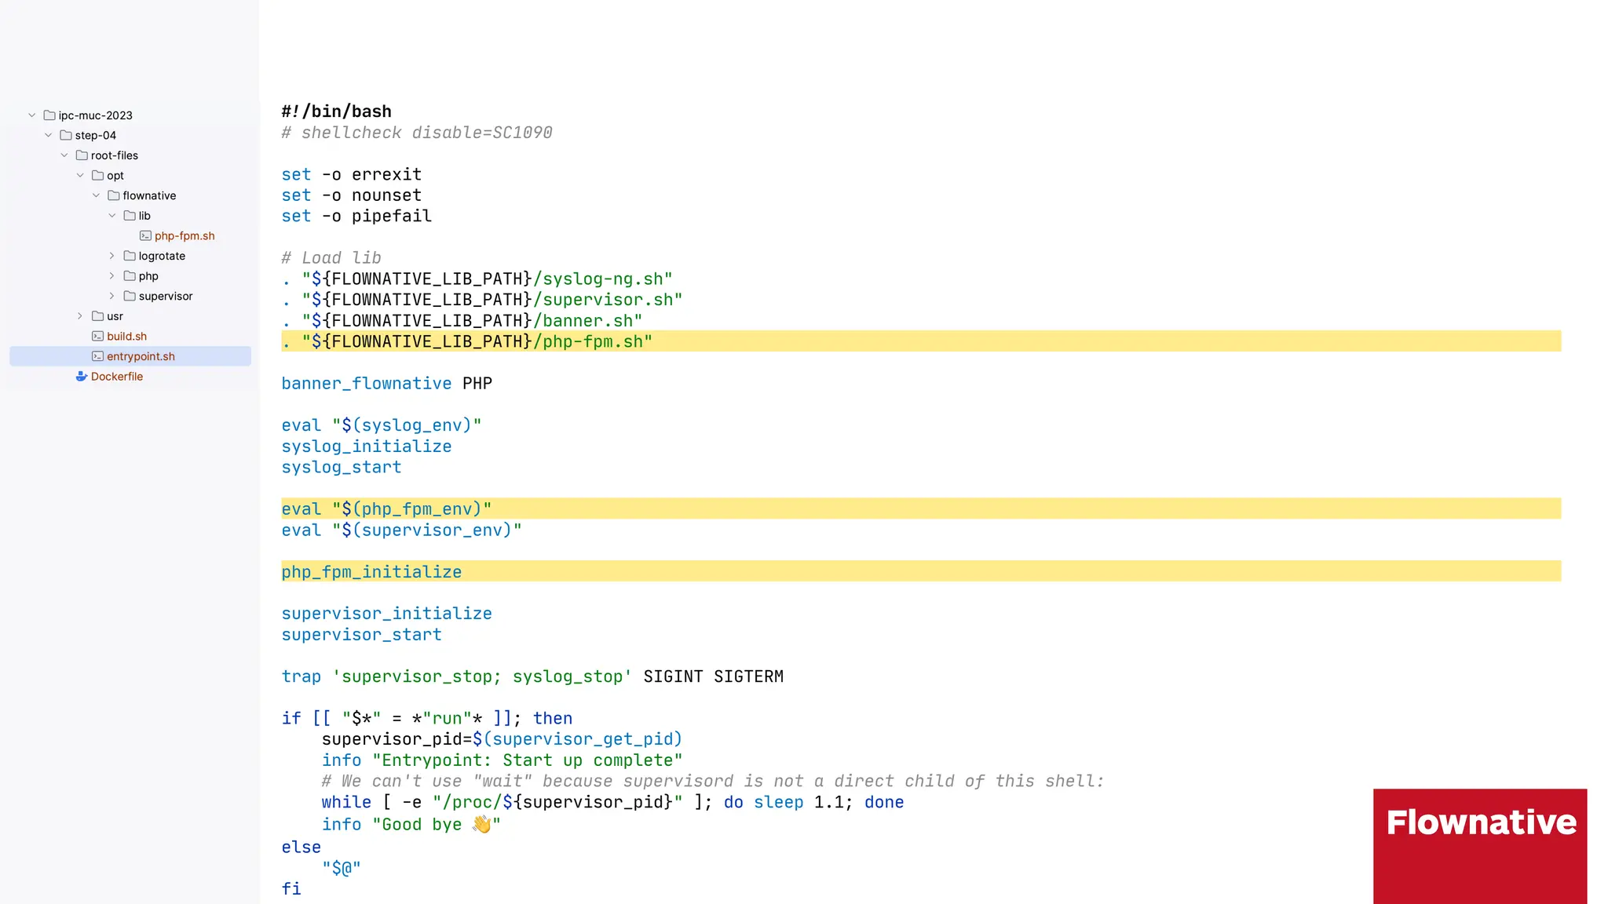Screen dimensions: 1608x904
Task: Expand the usr folder chevron
Action: coord(79,316)
